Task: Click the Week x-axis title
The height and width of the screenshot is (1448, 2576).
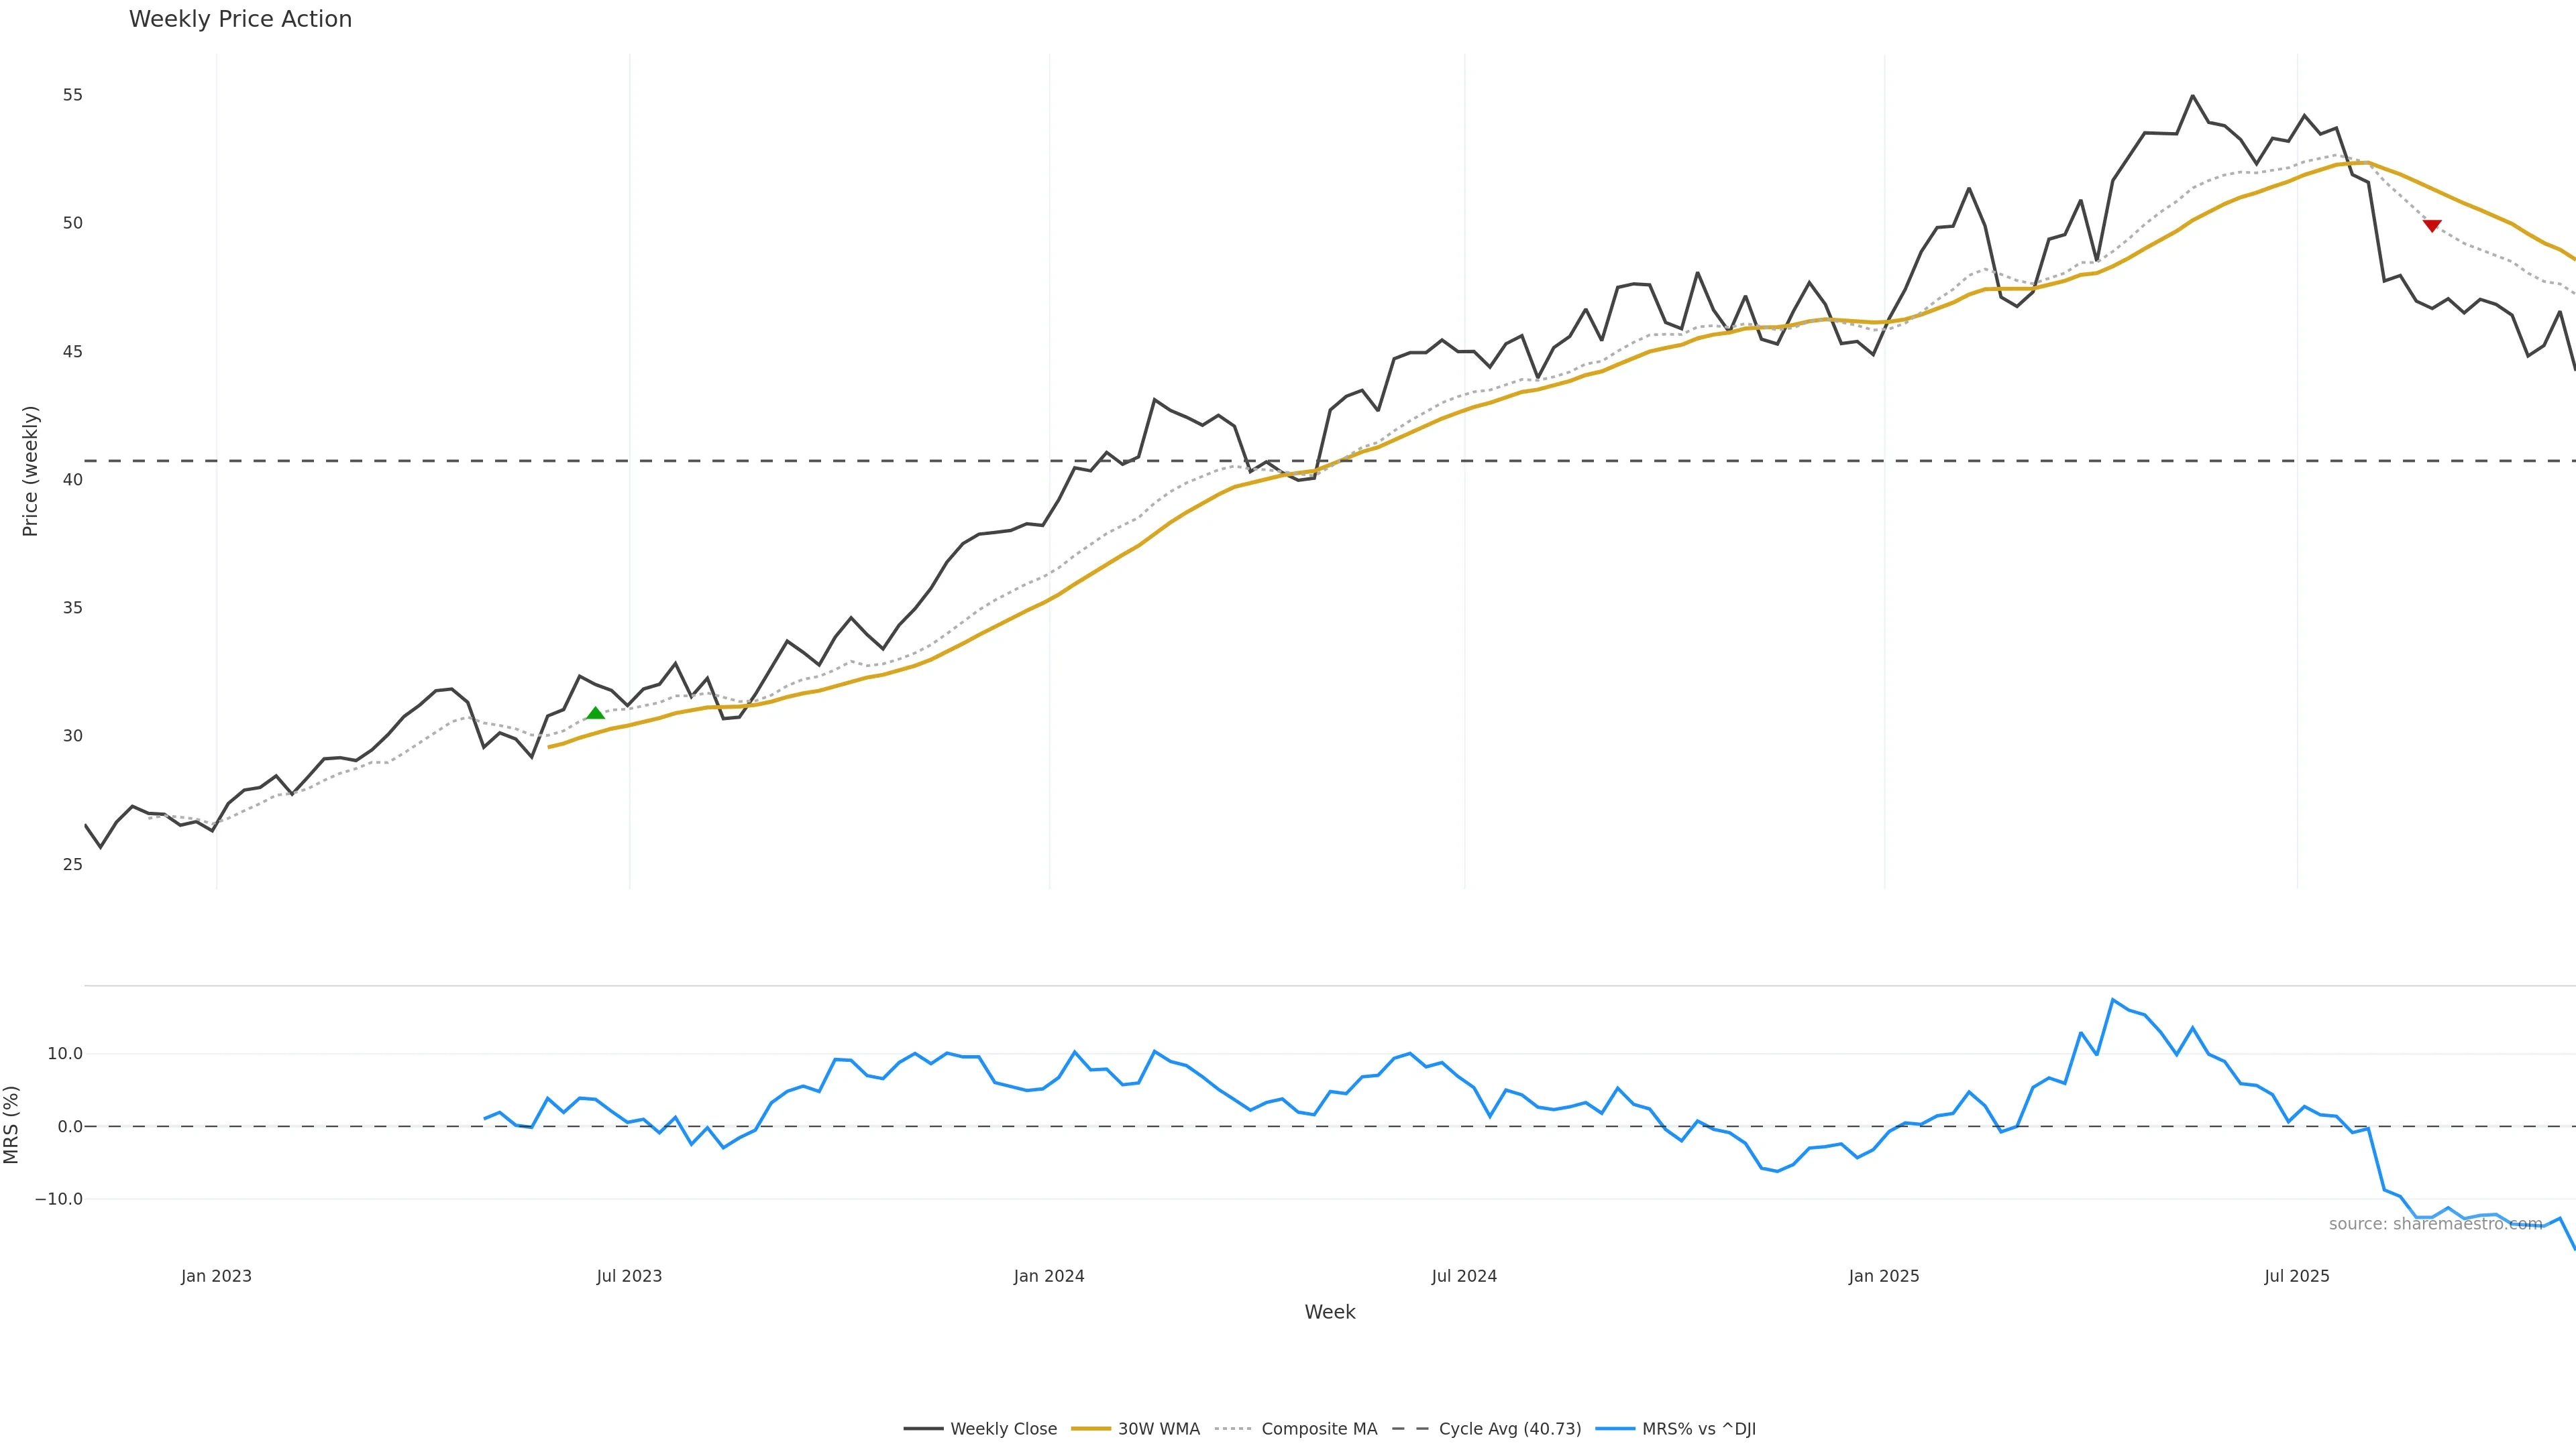Action: pyautogui.click(x=1329, y=1312)
